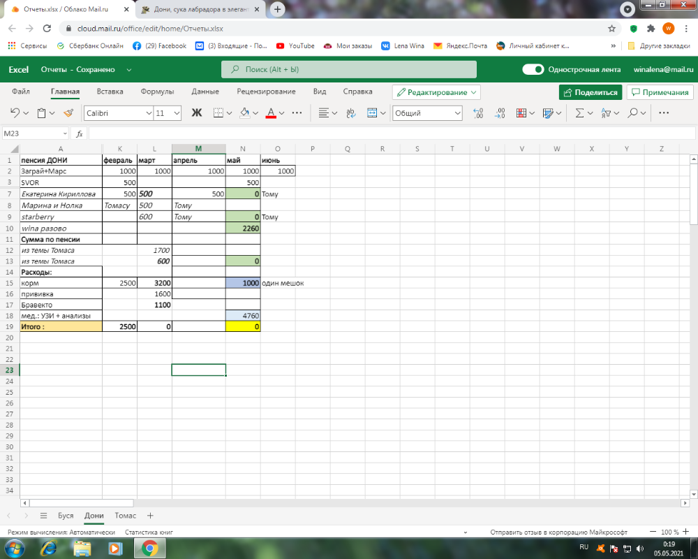The height and width of the screenshot is (559, 698).
Task: Open the Формулы ribbon tab
Action: (157, 92)
